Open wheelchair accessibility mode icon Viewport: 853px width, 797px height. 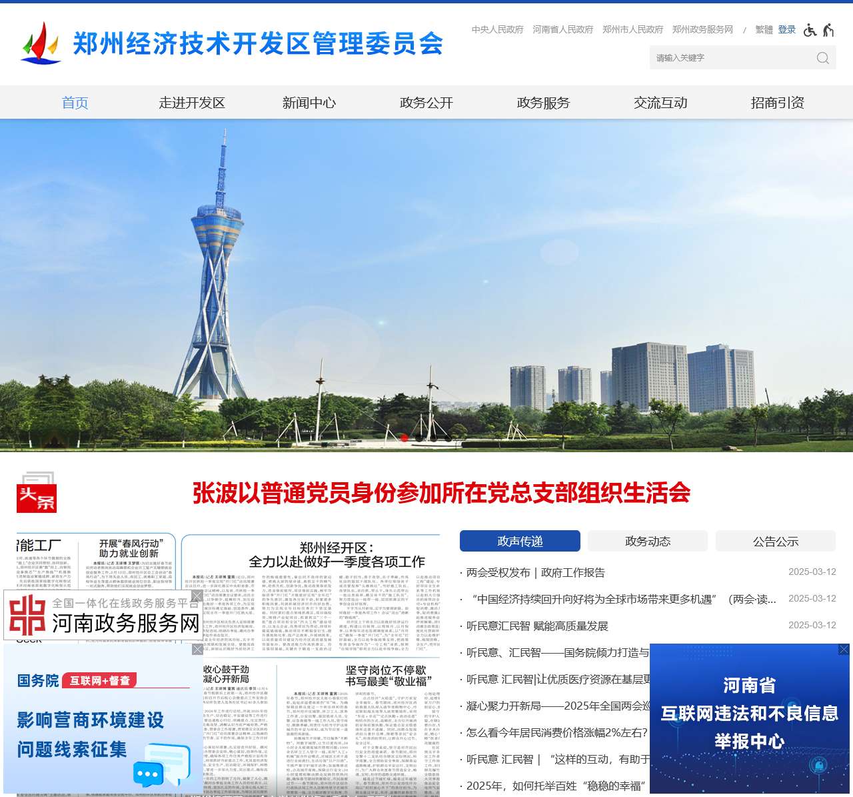pyautogui.click(x=810, y=30)
